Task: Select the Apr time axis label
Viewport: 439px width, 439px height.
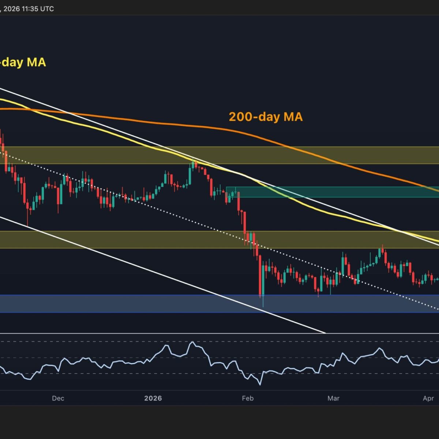Action: coord(428,398)
